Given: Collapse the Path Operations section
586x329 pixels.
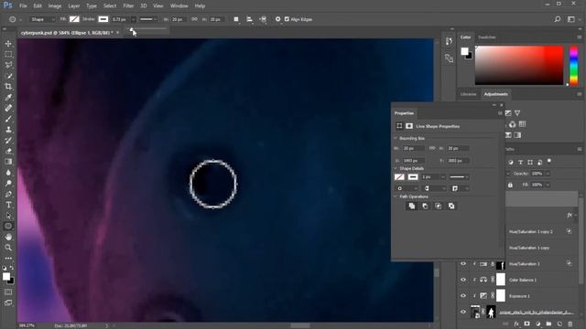Looking at the screenshot, I should click(x=396, y=196).
